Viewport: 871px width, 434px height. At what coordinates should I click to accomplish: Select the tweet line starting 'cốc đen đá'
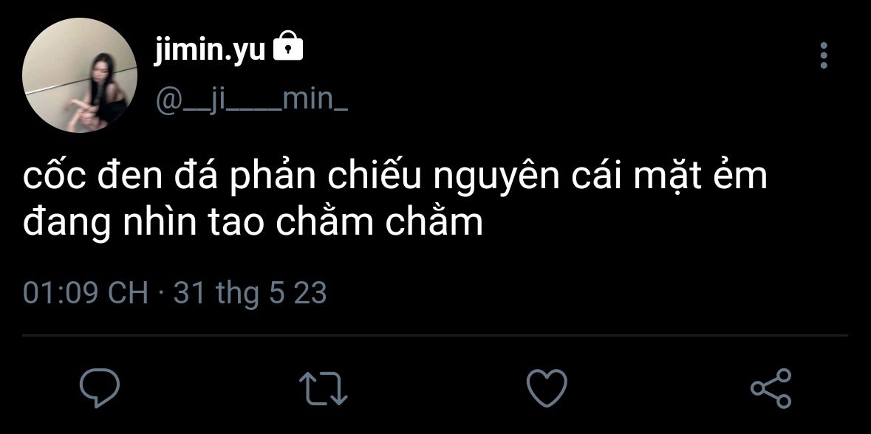coord(395,177)
